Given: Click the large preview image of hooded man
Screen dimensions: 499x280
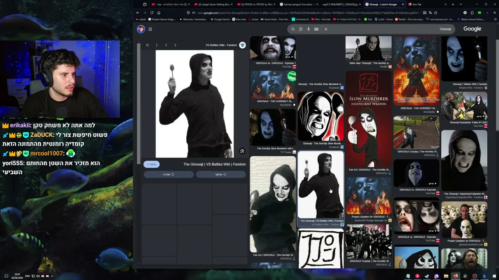Looking at the screenshot, I should coord(195,104).
